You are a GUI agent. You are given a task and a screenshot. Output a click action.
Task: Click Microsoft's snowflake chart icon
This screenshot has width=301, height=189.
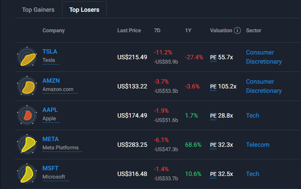coord(27,174)
